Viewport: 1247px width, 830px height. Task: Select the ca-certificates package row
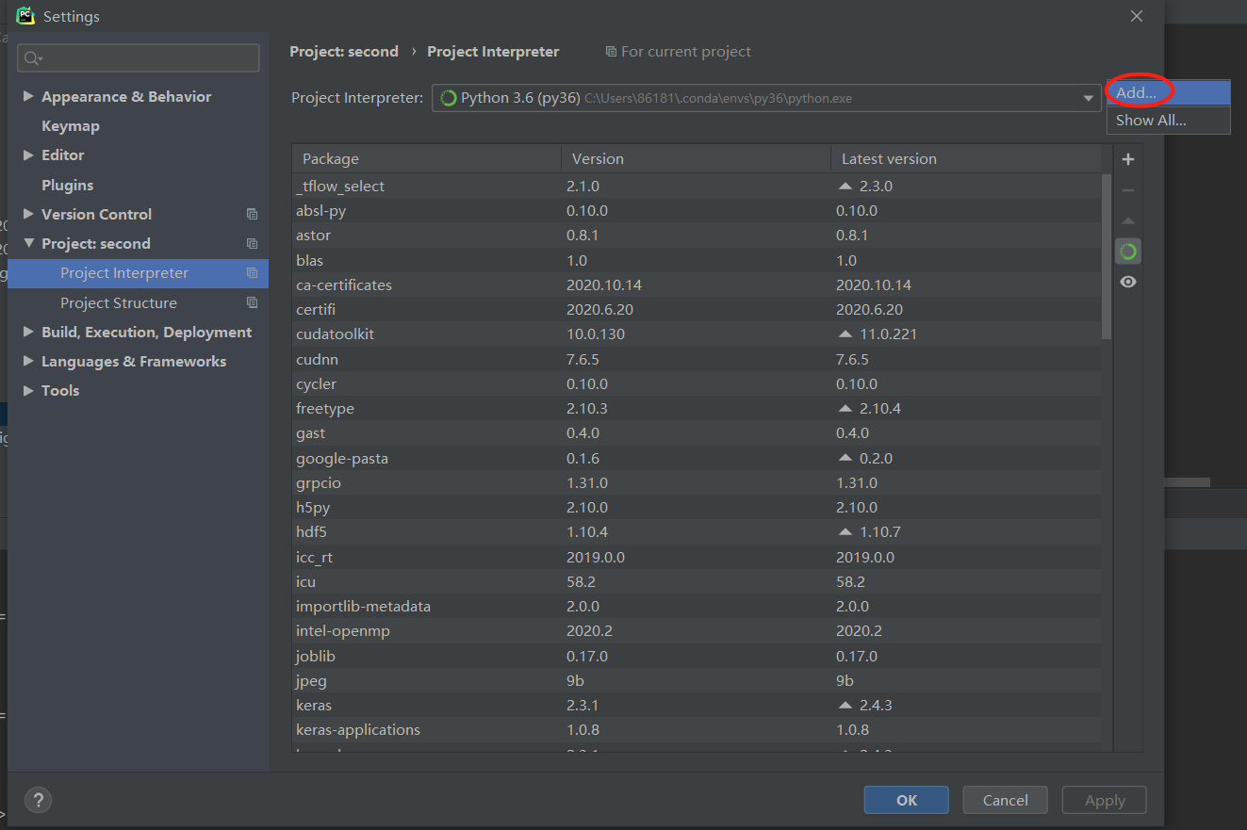coord(697,285)
